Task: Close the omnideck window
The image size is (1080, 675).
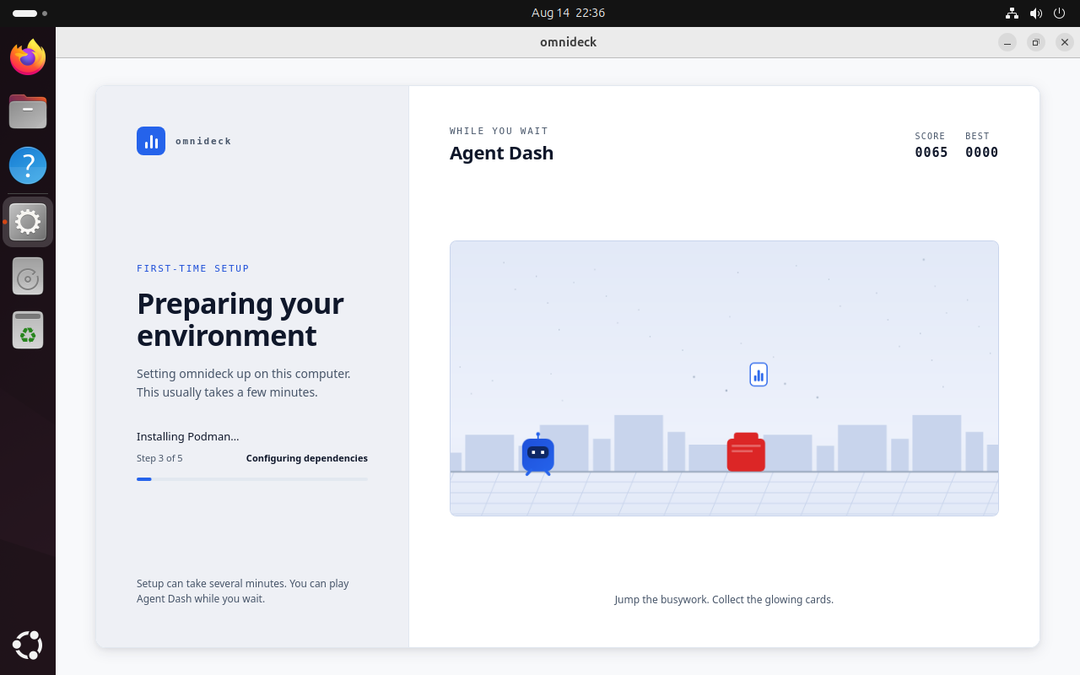Action: 1065,42
